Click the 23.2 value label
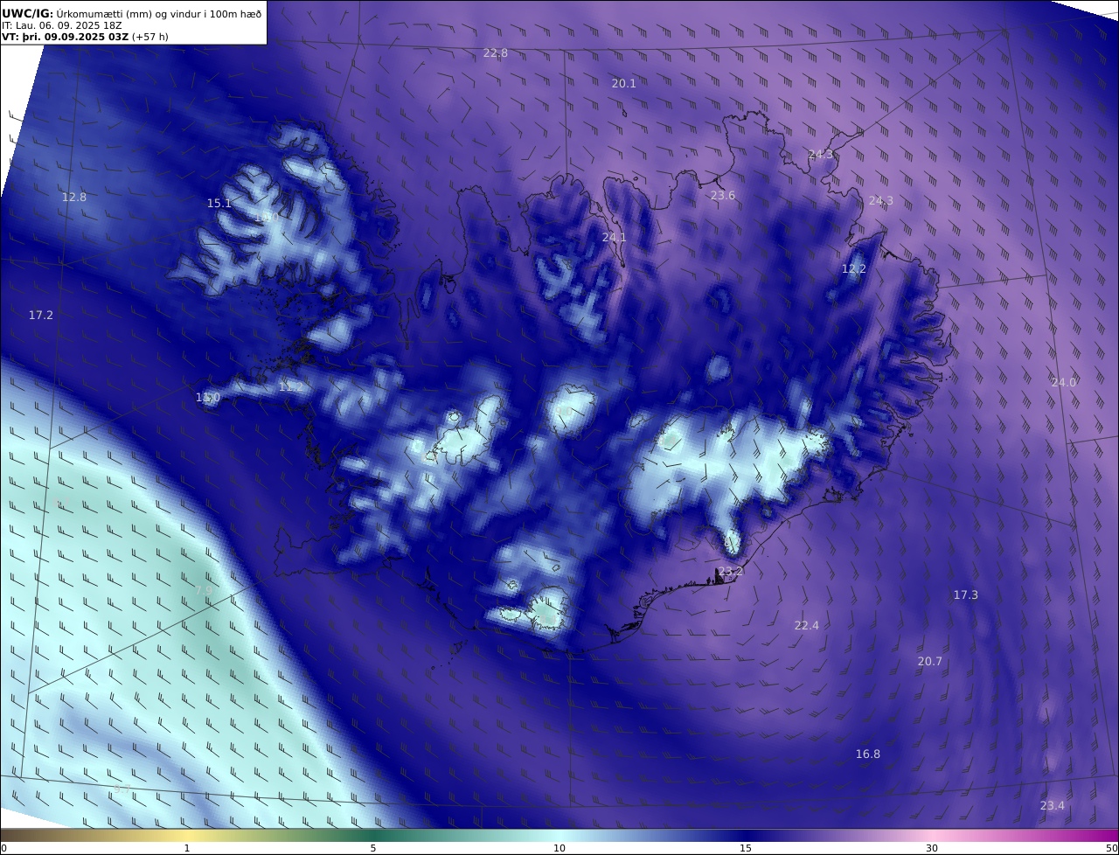The image size is (1119, 855). click(731, 572)
